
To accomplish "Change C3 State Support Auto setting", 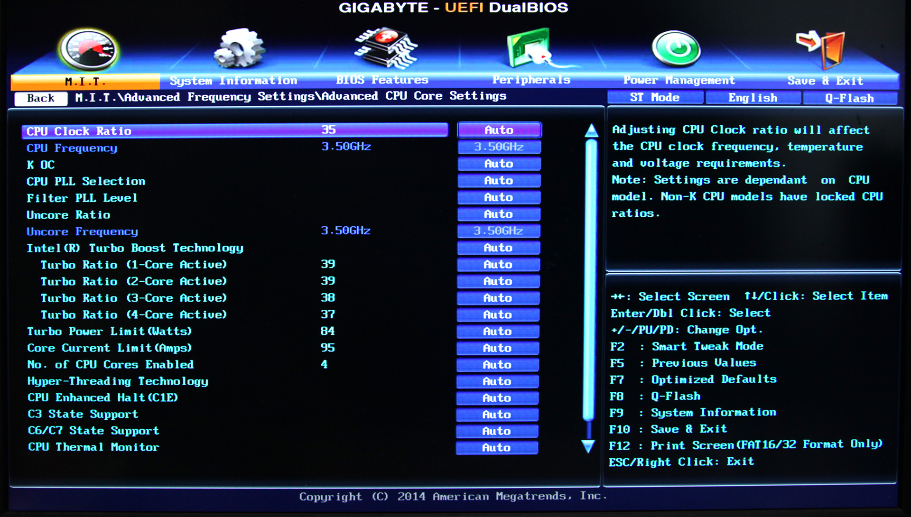I will click(x=497, y=415).
